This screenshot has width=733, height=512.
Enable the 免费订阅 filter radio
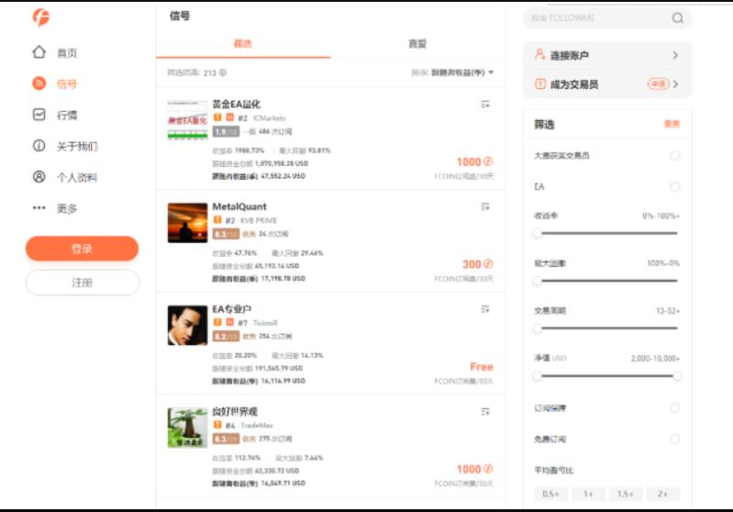(674, 440)
